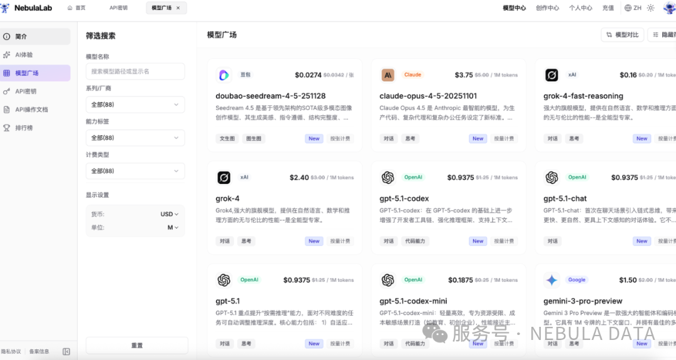This screenshot has width=676, height=360.
Task: Click doubao-seedream model logo icon
Action: tap(223, 75)
